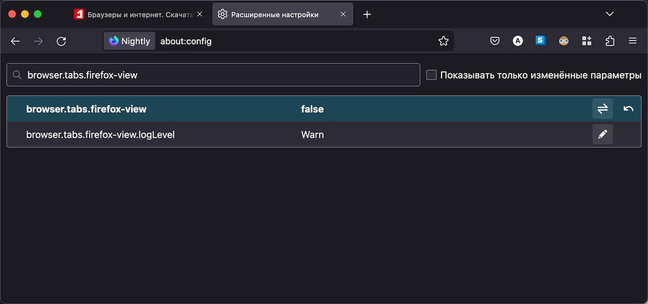Click the white A extension icon
Screen dimensions: 648x304
click(x=518, y=41)
